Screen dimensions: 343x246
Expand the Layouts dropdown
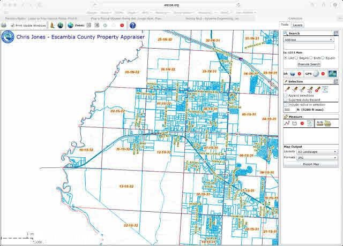317,152
